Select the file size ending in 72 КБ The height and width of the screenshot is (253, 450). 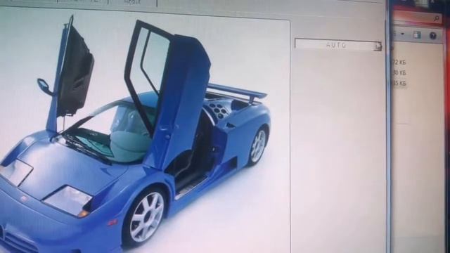(x=399, y=63)
